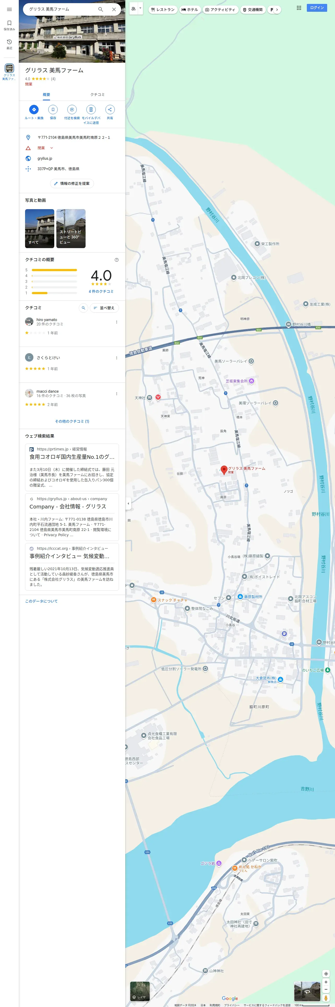Click the 5-star rating bar
This screenshot has height=1007, width=335.
point(54,270)
